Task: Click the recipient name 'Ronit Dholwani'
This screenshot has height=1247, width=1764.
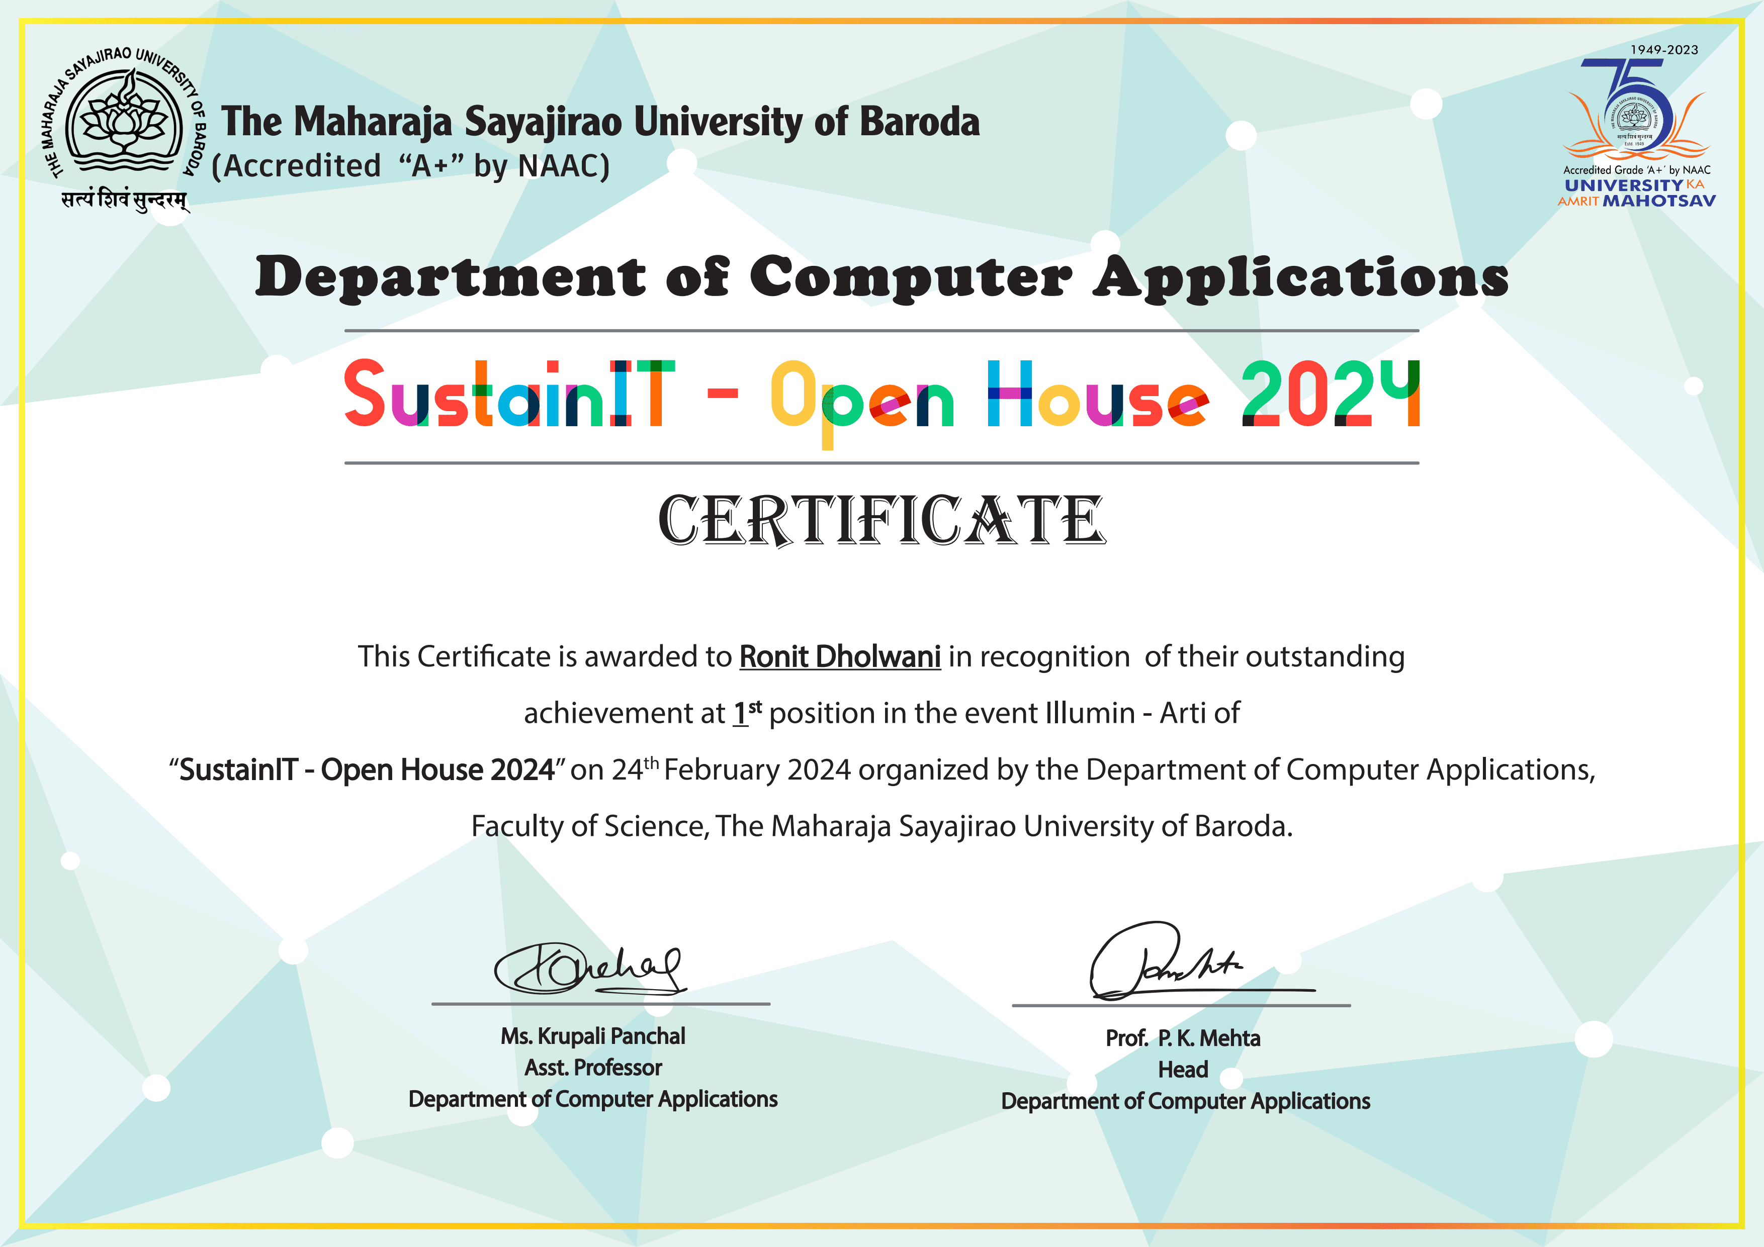Action: [x=840, y=656]
